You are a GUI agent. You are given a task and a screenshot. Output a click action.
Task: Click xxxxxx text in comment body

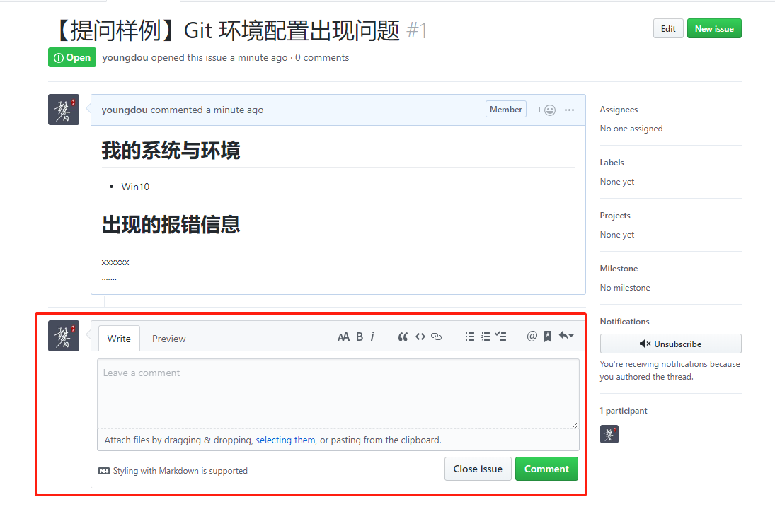tap(115, 262)
